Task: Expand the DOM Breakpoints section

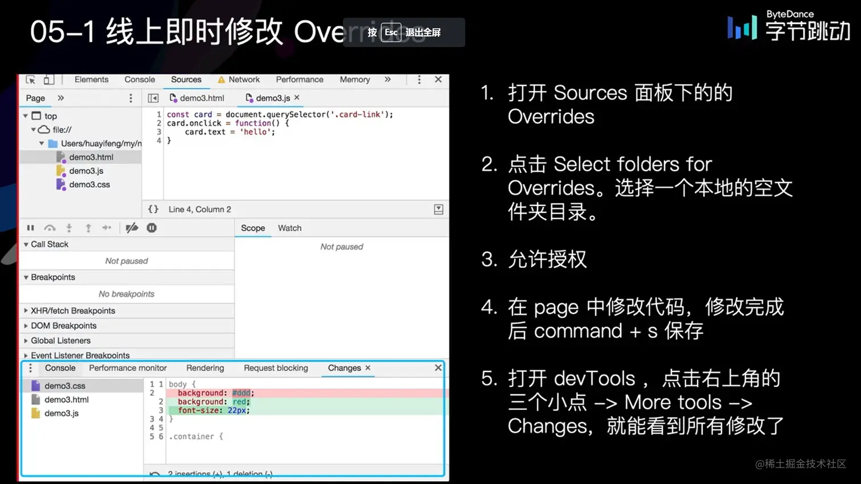Action: [26, 326]
